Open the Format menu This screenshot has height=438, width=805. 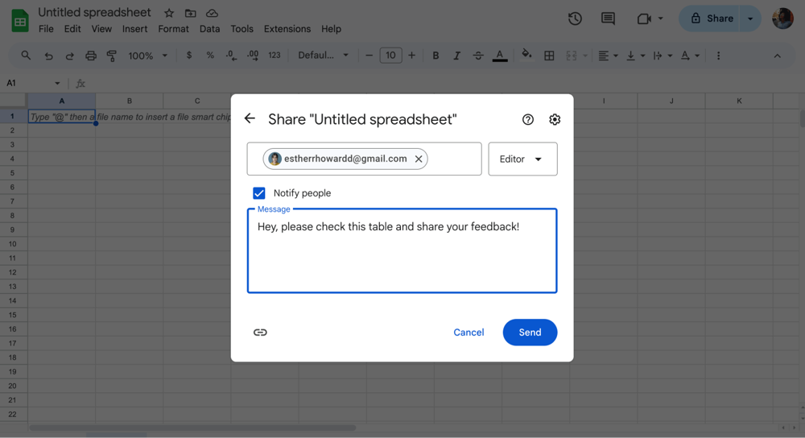[173, 29]
